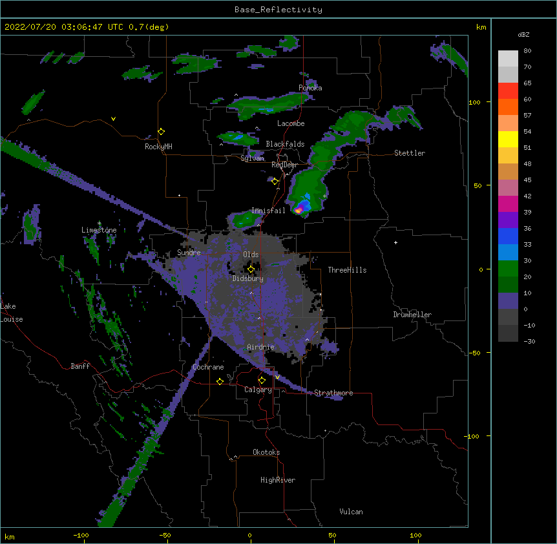This screenshot has width=557, height=544.
Task: Select the white plus marker north of Drumheller
Action: (395, 242)
